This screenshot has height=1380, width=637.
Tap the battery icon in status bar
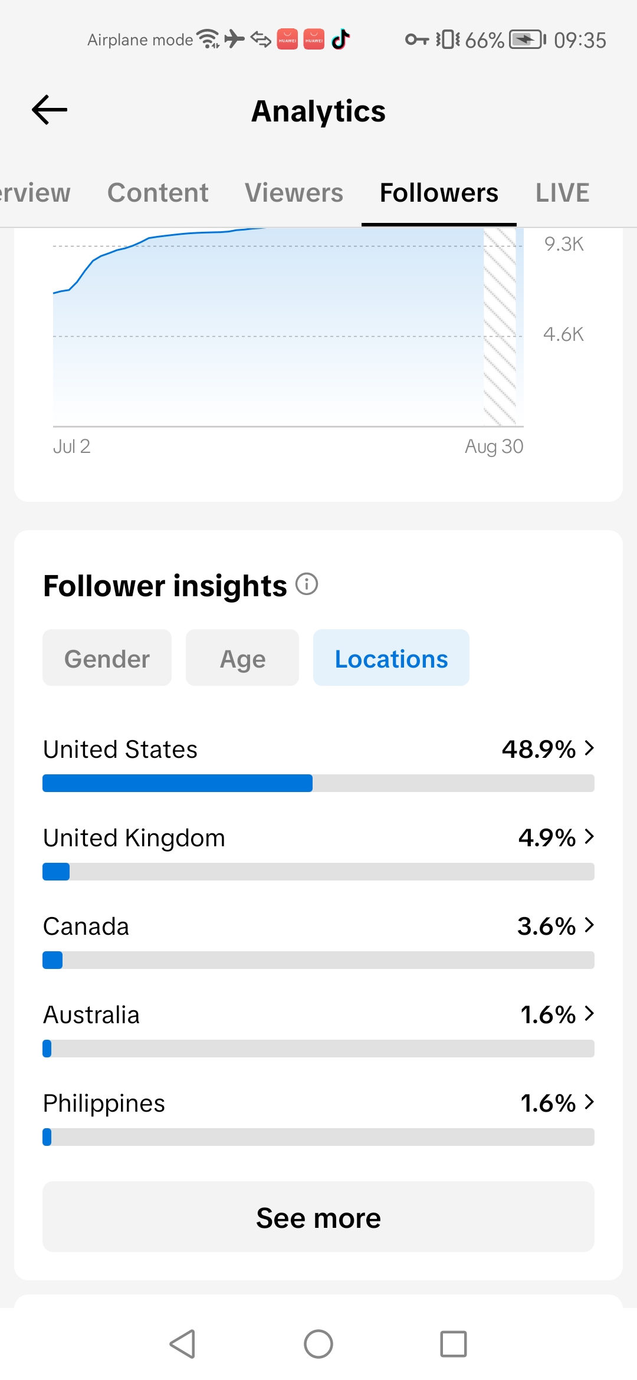tap(528, 40)
